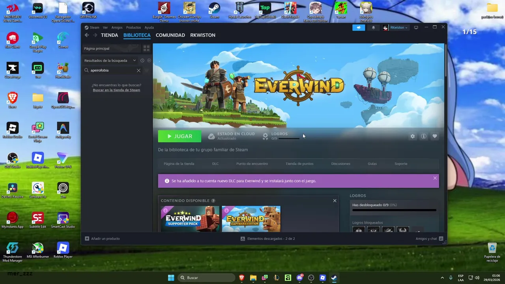Open the Ayuda menu
This screenshot has height=284, width=505.
pos(149,28)
